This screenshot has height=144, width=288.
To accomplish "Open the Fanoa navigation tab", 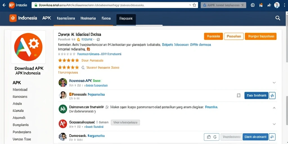I will (x=106, y=18).
